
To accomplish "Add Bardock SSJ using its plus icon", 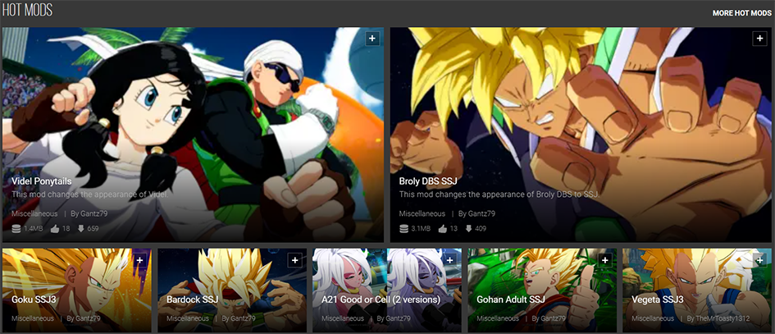I will coord(295,260).
